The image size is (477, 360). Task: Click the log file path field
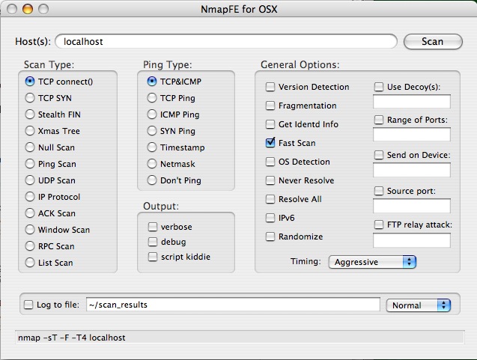tap(232, 305)
